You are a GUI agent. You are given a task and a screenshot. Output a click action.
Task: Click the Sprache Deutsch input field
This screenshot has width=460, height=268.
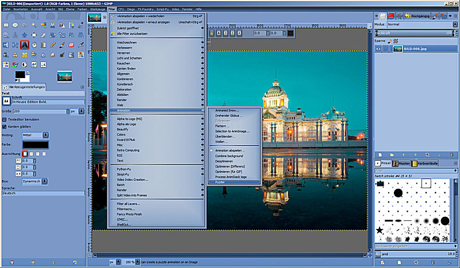[x=43, y=193]
